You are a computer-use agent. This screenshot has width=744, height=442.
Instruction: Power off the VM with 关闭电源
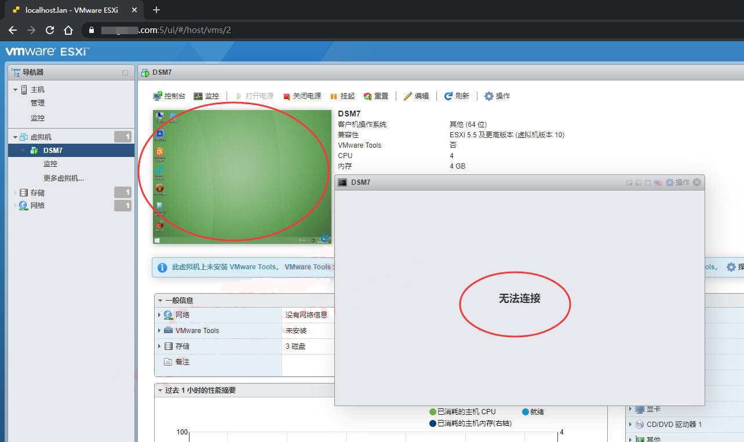click(x=302, y=96)
